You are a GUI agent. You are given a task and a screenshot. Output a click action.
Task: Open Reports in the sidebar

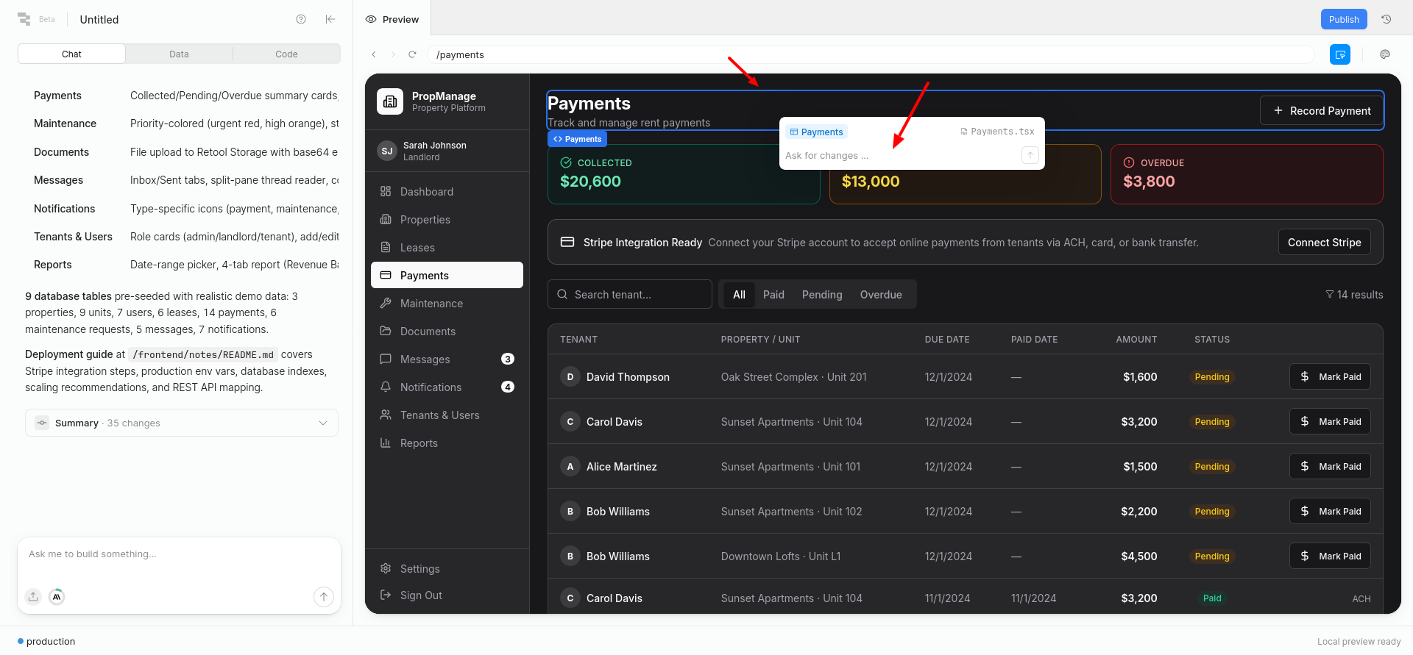point(447,443)
